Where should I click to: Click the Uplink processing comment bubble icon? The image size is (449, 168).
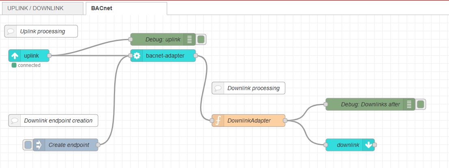[11, 31]
